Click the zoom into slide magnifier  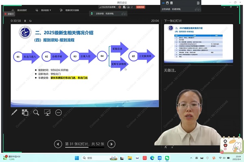36,113
